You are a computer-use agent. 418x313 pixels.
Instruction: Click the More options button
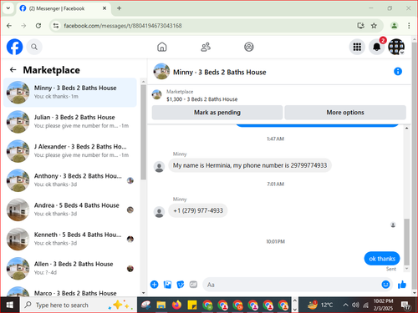(x=345, y=113)
